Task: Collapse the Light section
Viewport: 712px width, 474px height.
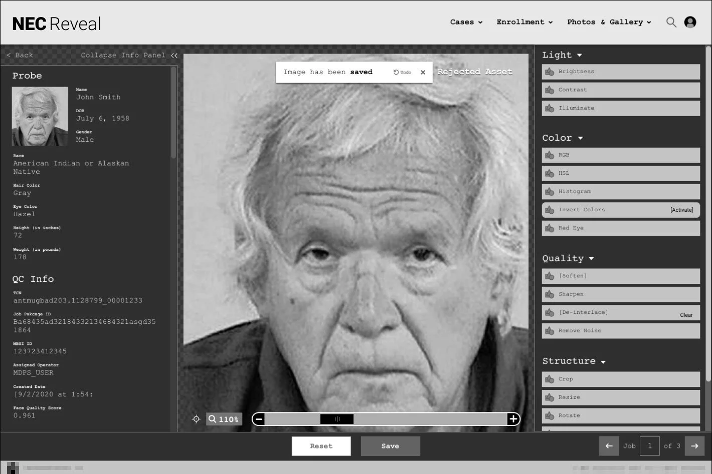Action: [579, 55]
